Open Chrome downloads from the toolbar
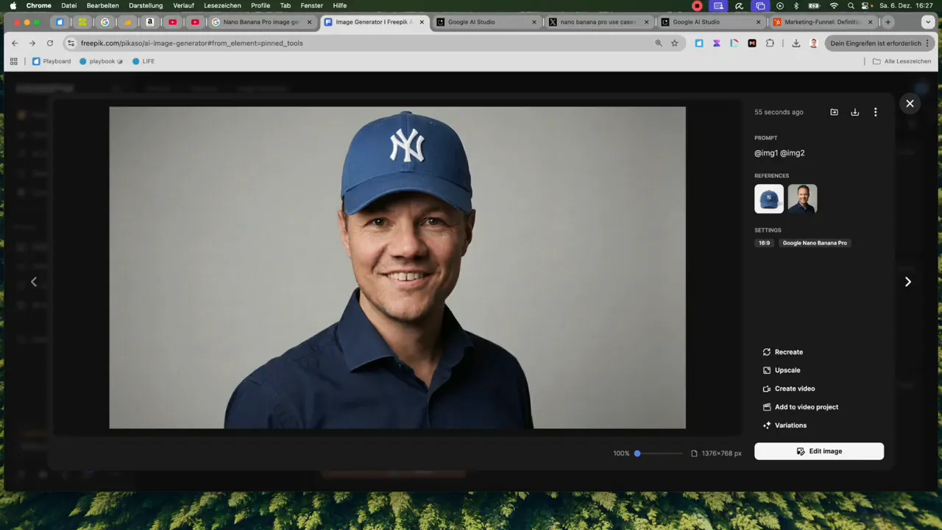Screen dimensions: 942x530 796,43
